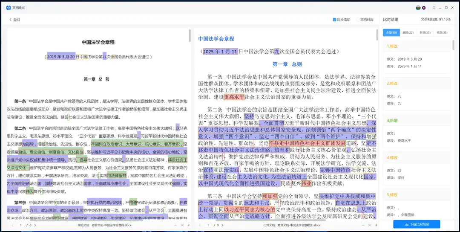Click highlighted 以习近平同志为核心的 in compared document
Viewport: 460px width, 232px height.
pos(250,210)
